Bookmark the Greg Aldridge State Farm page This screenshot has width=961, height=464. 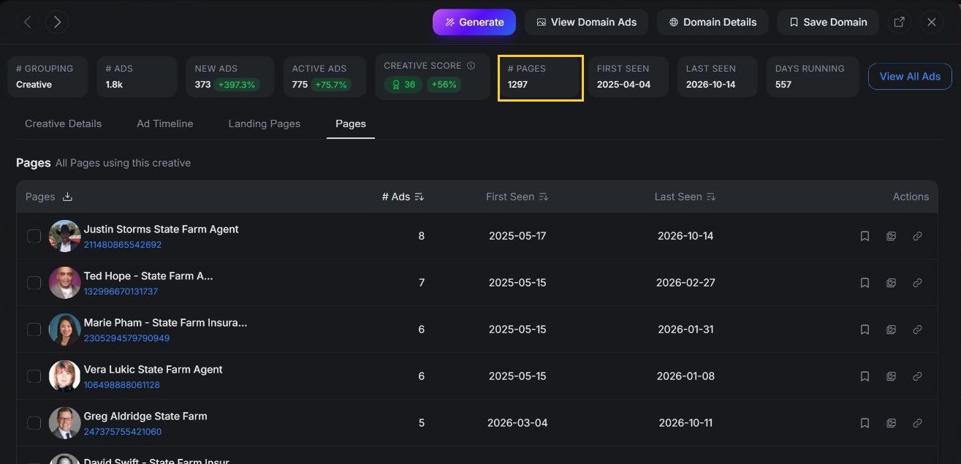[x=865, y=423]
